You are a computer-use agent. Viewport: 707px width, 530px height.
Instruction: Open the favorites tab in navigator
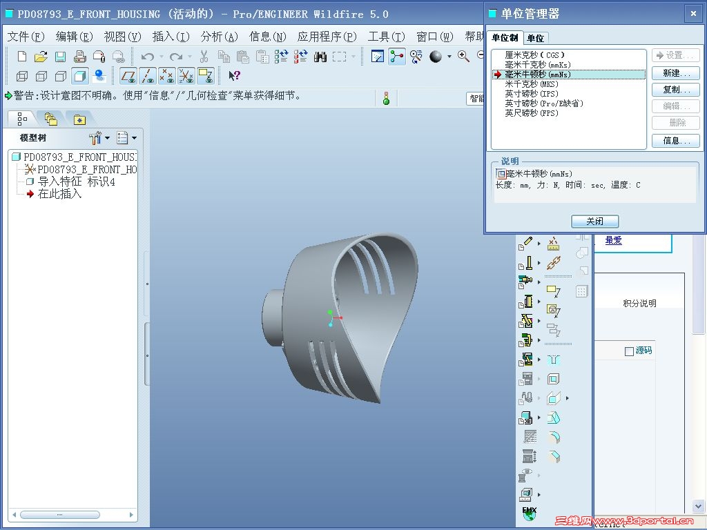[x=79, y=119]
